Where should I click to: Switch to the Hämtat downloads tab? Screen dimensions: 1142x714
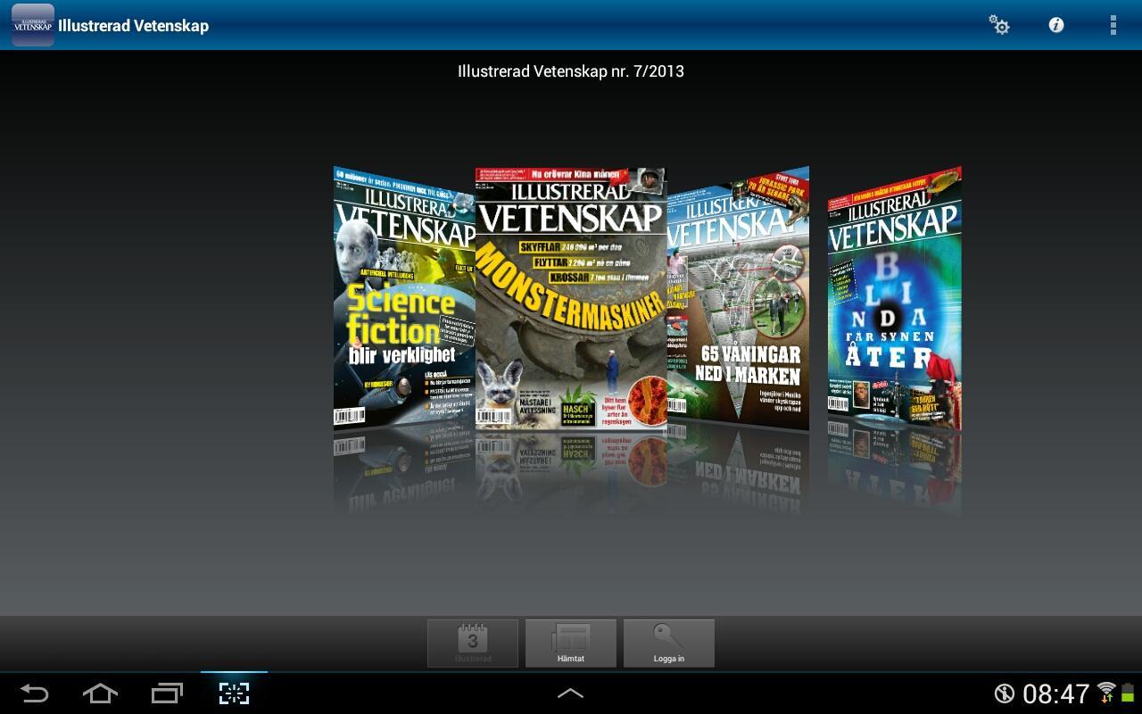coord(571,643)
